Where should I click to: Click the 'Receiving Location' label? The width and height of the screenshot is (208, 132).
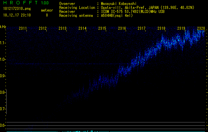[x=77, y=8]
